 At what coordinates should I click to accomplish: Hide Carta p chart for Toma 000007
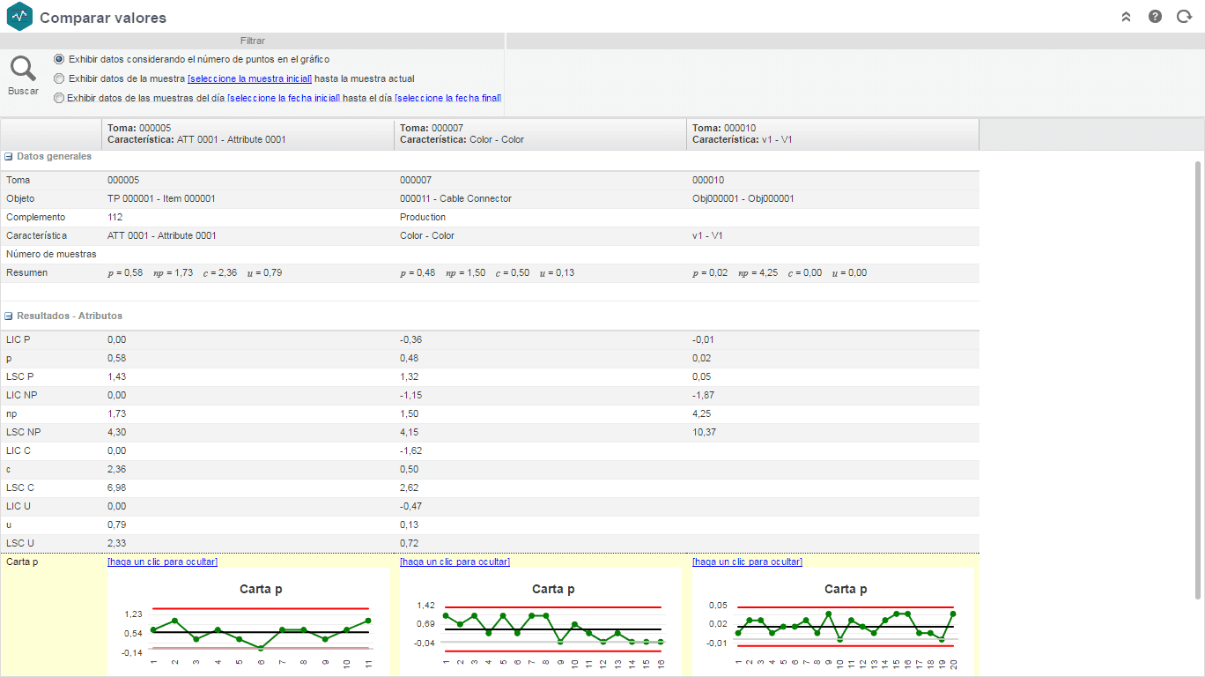455,562
